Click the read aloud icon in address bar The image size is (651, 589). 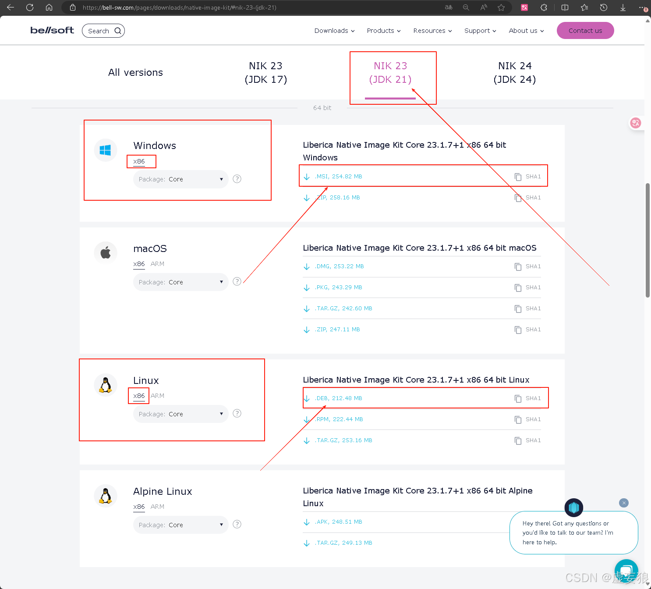[484, 7]
